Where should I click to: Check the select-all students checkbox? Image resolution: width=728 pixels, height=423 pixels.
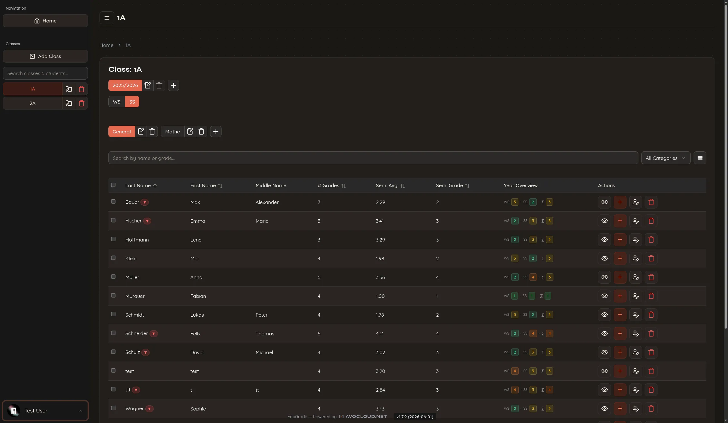pyautogui.click(x=113, y=185)
